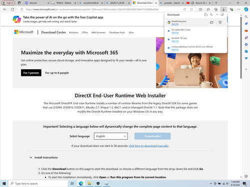Click the For 1 person button
The image size is (250, 187).
[31, 73]
